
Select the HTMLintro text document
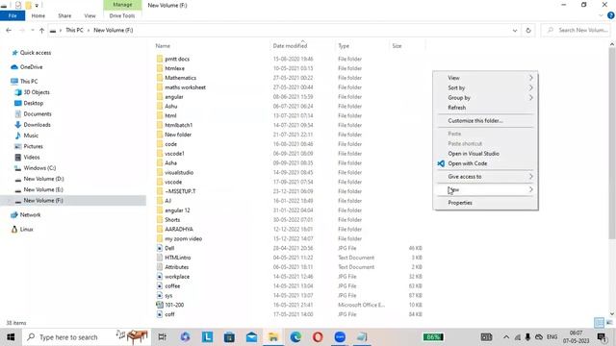tap(177, 258)
